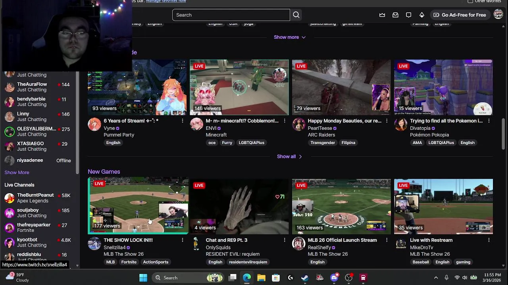Open options menu for RealShelfy's stream
Screen dimensions: 508x285
point(387,240)
